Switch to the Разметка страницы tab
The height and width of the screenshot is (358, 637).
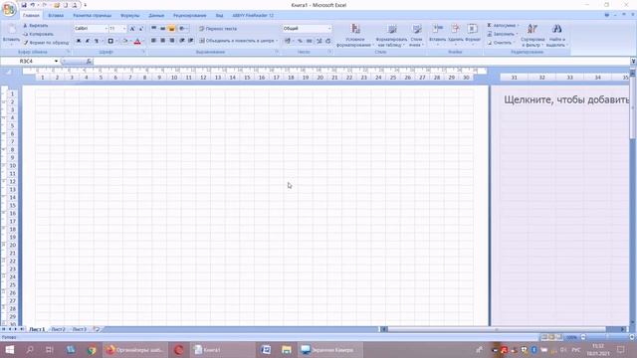(x=93, y=16)
